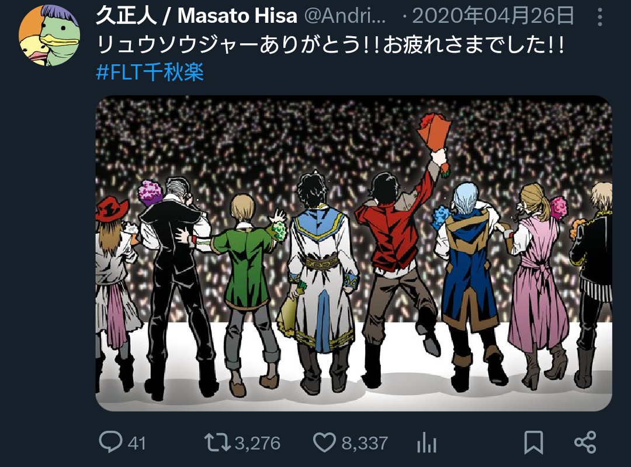Open the reply comment icon
Screen dimensions: 631x467
(x=110, y=442)
